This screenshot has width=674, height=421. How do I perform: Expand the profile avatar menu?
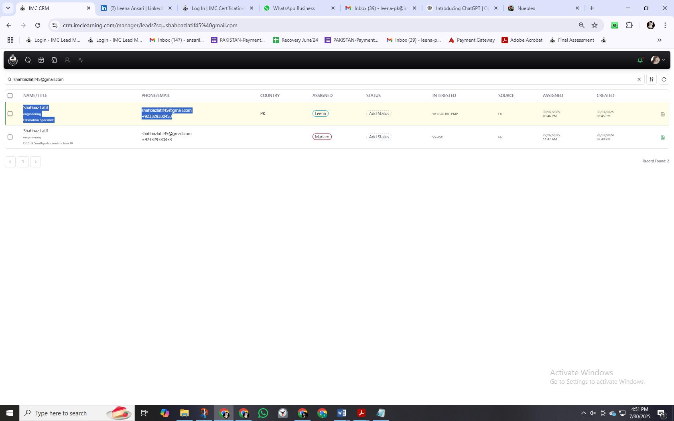(x=658, y=60)
